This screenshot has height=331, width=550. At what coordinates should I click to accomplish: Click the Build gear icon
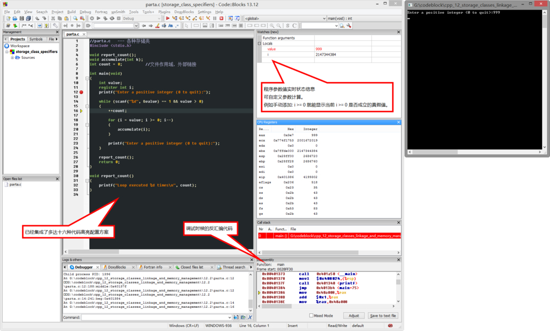point(92,18)
